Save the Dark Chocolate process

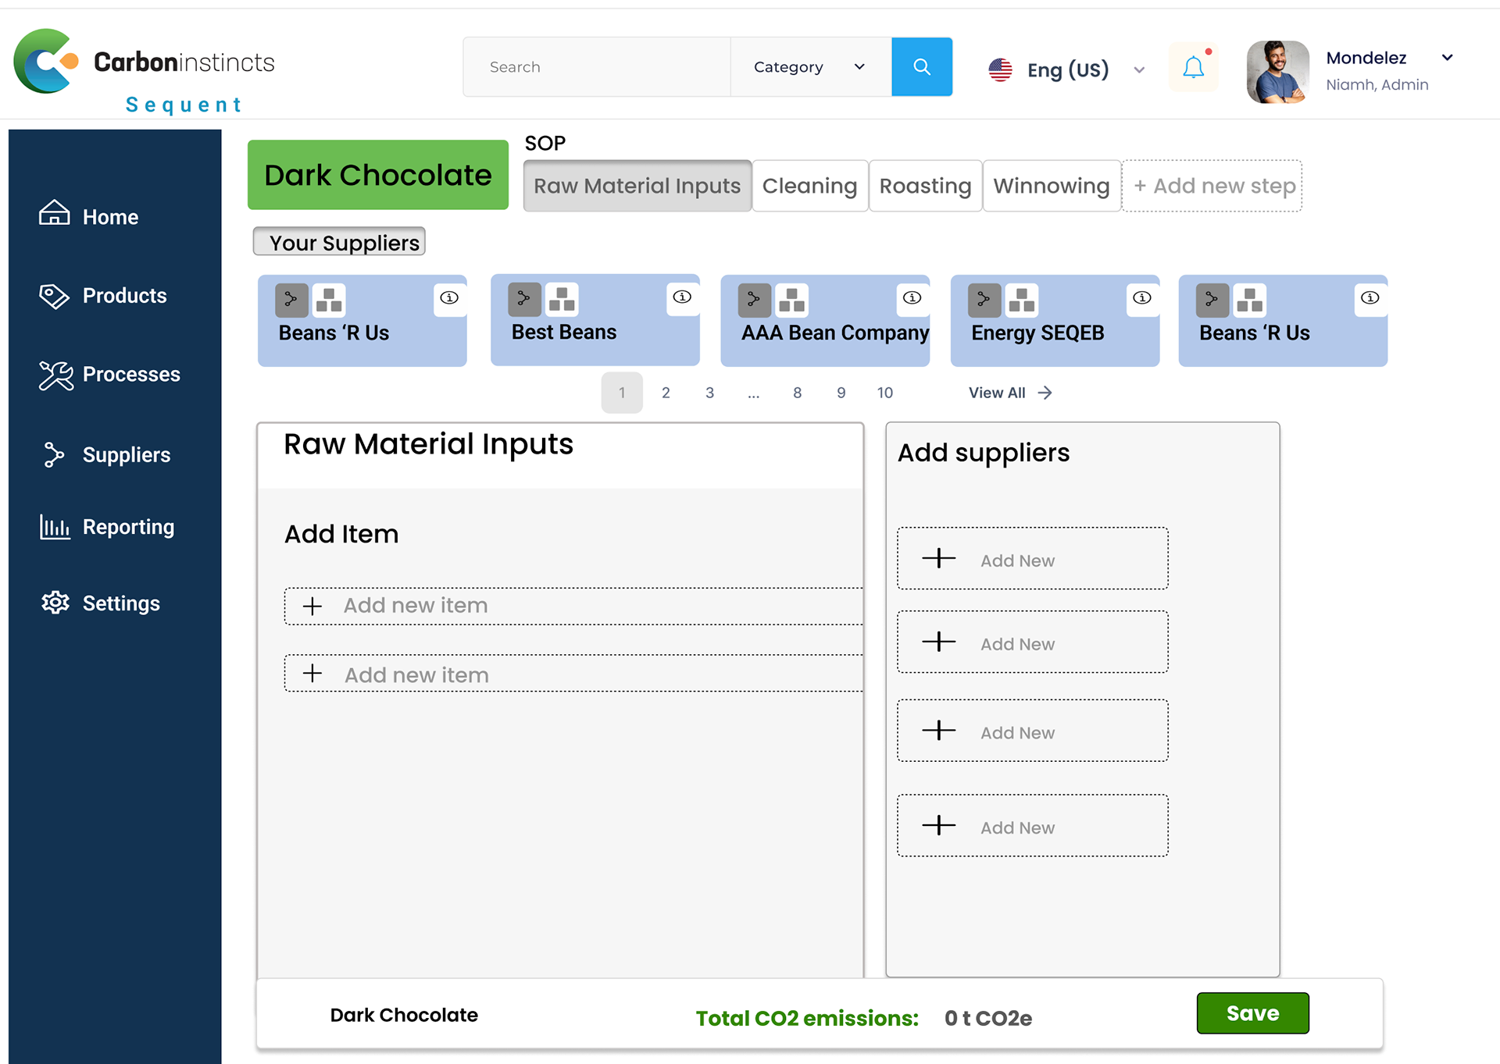[1252, 1013]
